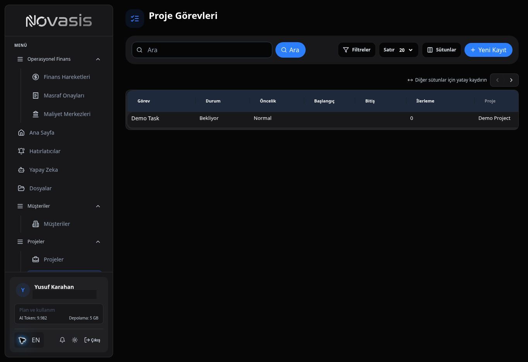Sort by the Durum column header
Viewport: 528px width, 362px height.
[213, 101]
